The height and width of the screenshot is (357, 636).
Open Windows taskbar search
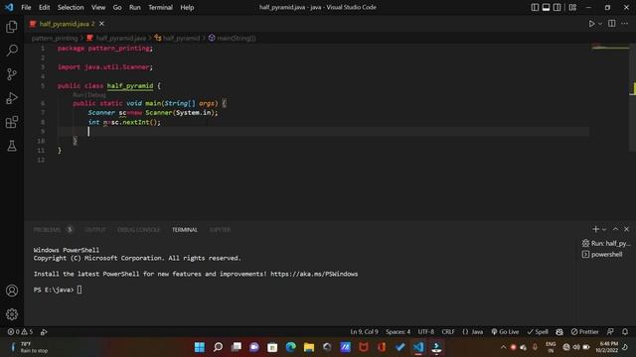pyautogui.click(x=218, y=347)
